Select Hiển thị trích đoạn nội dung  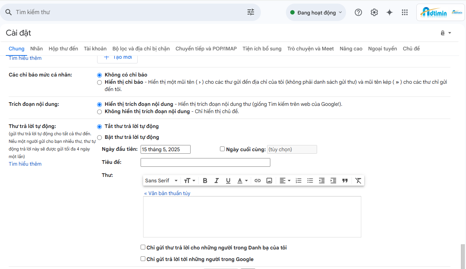[x=100, y=104]
